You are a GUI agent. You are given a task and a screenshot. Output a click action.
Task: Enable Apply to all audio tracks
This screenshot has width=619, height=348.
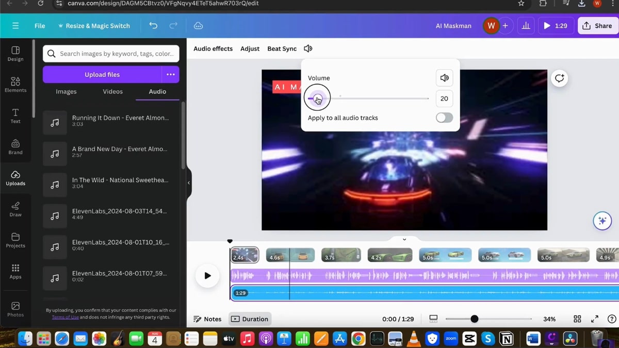point(444,118)
